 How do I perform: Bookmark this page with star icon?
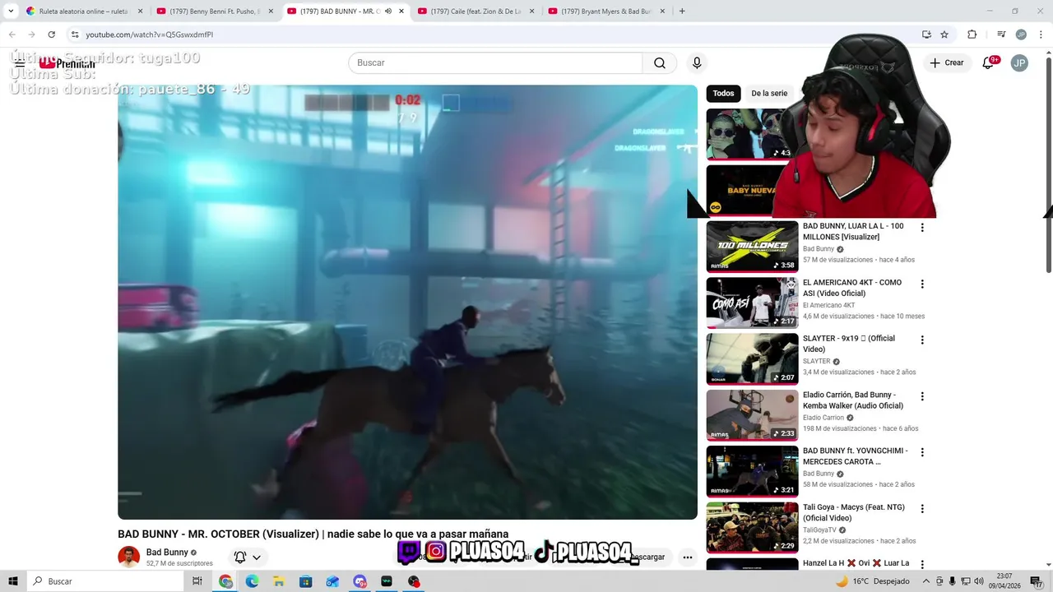[944, 35]
